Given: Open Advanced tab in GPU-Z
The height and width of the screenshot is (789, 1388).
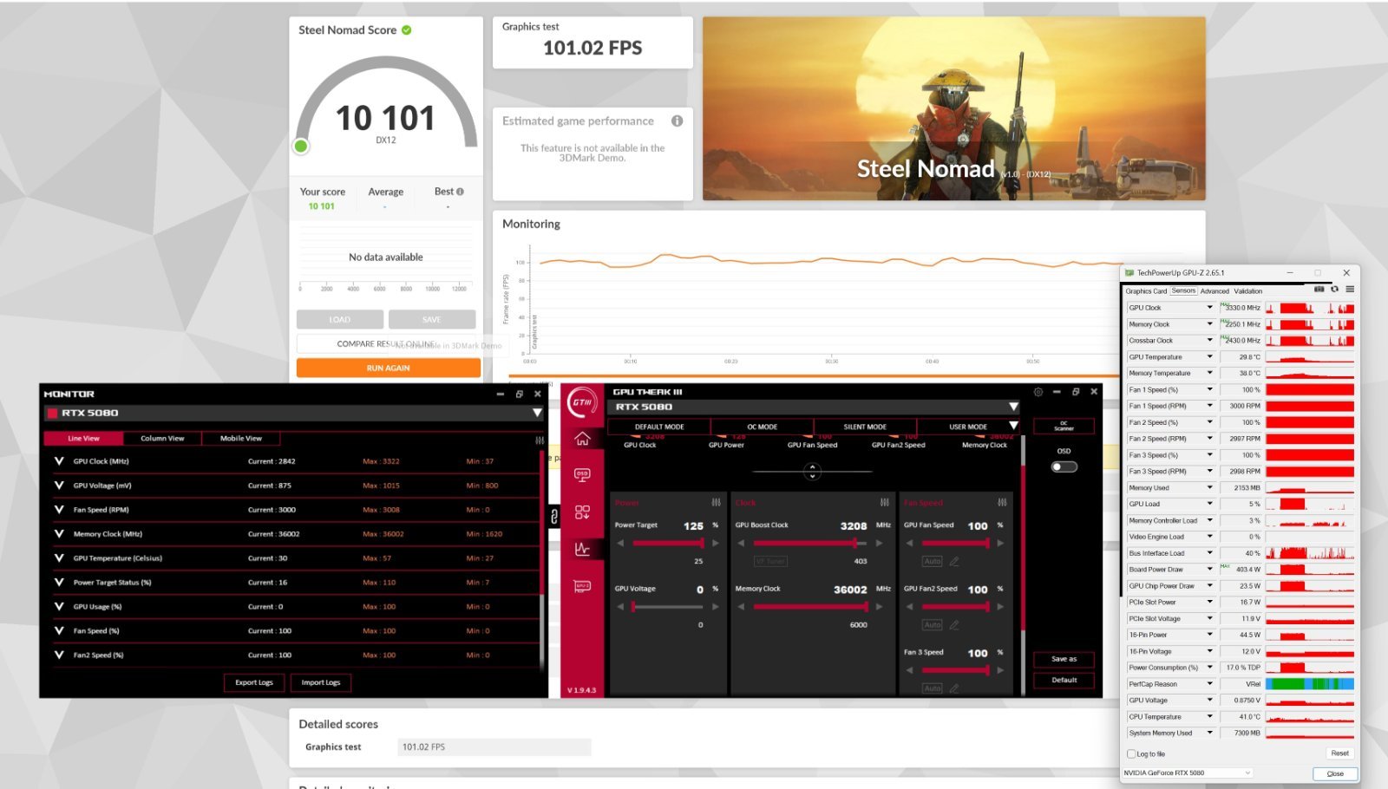Looking at the screenshot, I should (x=1214, y=291).
